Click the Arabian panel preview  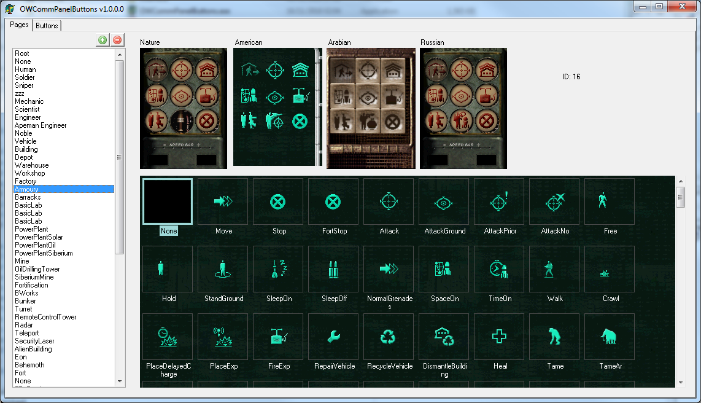click(371, 108)
